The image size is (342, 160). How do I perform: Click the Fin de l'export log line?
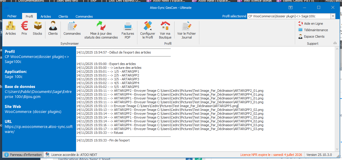[x=103, y=140]
